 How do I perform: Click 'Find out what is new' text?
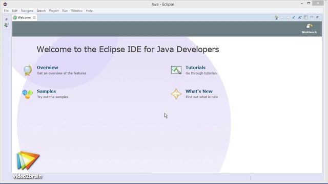tap(201, 97)
